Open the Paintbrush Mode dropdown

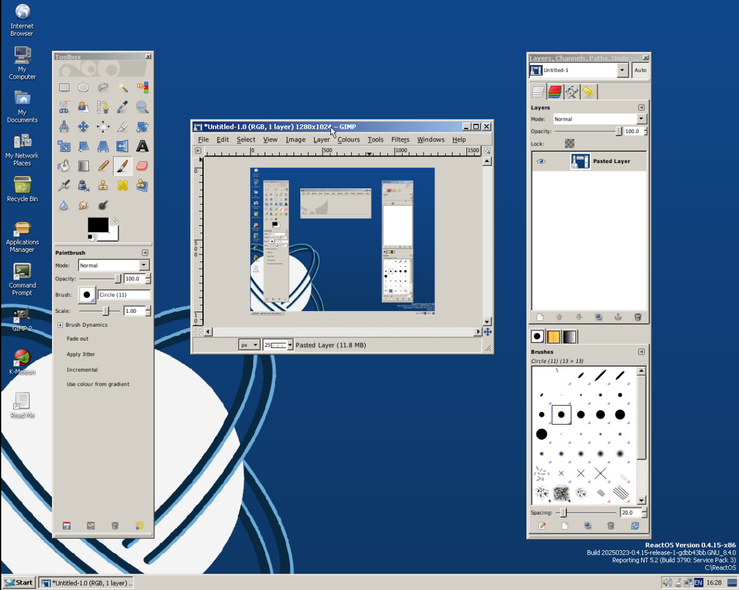point(144,265)
